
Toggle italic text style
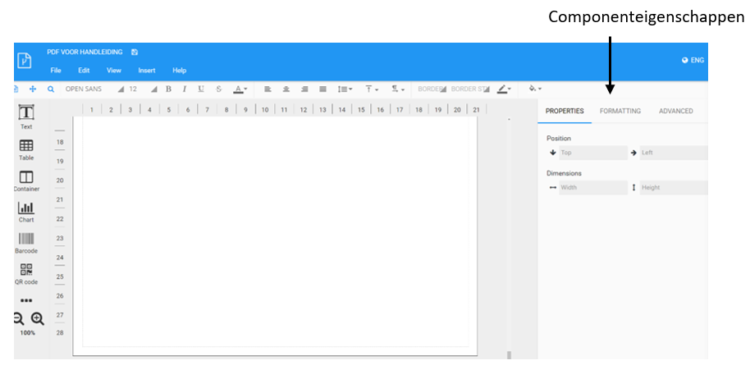[185, 89]
